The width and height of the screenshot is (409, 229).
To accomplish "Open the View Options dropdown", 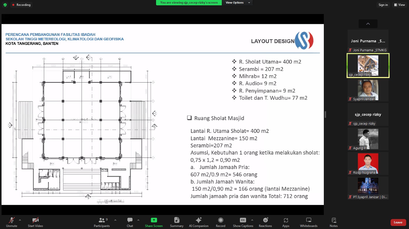I will click(x=237, y=3).
